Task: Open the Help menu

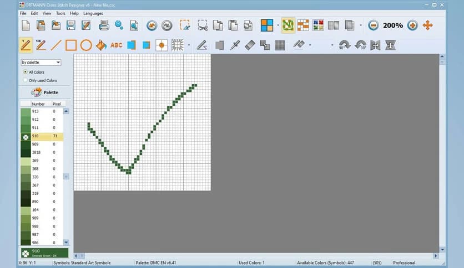Action: tap(74, 13)
